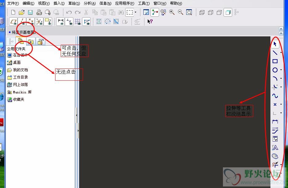Open the 网上邻居 entry

(18, 85)
